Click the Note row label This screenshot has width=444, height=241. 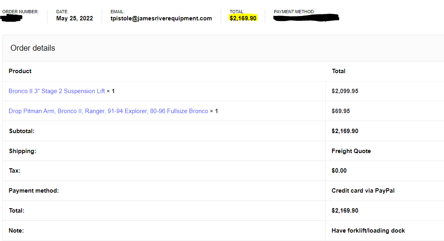point(16,231)
